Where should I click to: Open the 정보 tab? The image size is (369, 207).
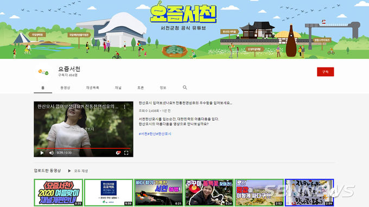[x=163, y=88]
